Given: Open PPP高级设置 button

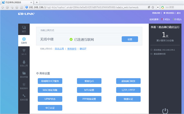Looking at the screenshot, I should (x=89, y=99).
